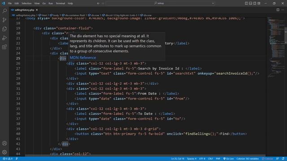Go back using the navigation arrow

click(98, 3)
